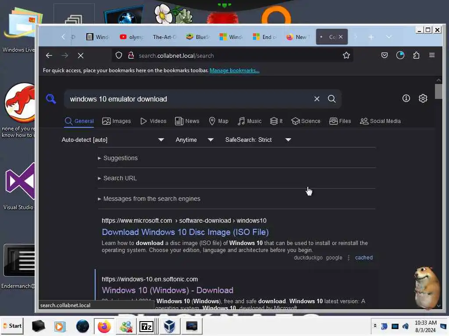Open the Anytime time range dropdown

pyautogui.click(x=194, y=140)
